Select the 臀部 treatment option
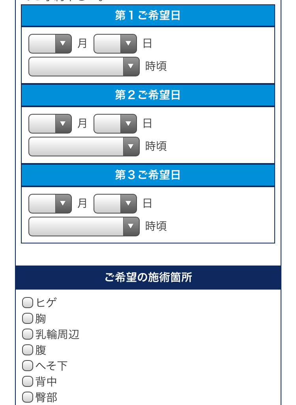 coord(27,397)
